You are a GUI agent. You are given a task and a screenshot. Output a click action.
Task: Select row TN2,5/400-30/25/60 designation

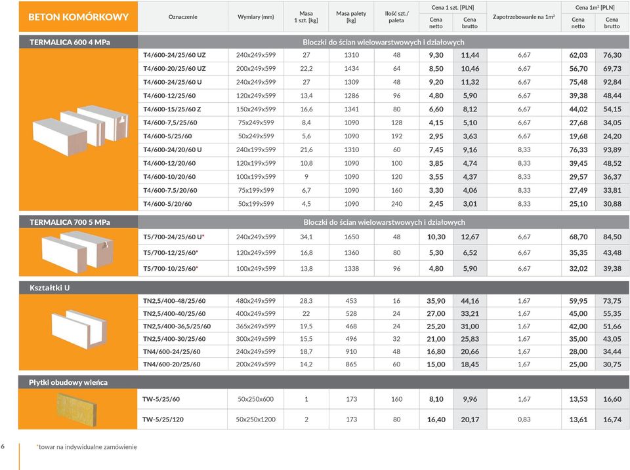[174, 339]
